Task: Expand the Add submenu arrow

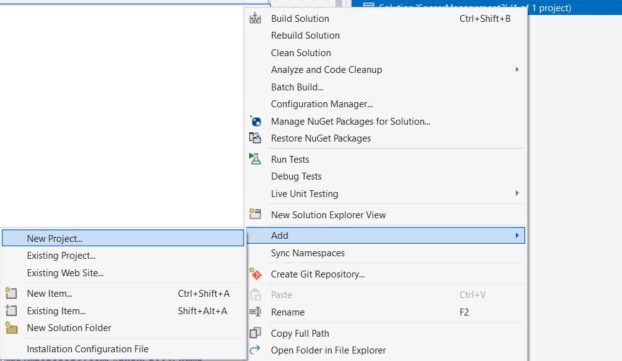Action: pyautogui.click(x=517, y=236)
